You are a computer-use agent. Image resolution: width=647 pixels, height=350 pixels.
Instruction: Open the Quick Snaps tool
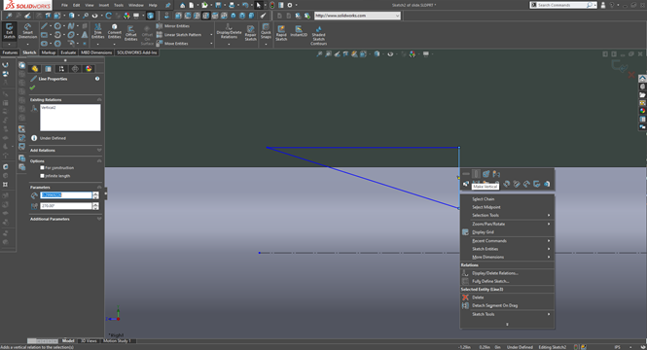266,32
